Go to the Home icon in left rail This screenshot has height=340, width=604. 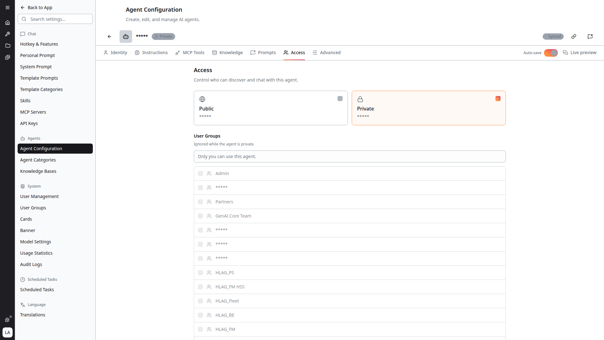point(8,23)
